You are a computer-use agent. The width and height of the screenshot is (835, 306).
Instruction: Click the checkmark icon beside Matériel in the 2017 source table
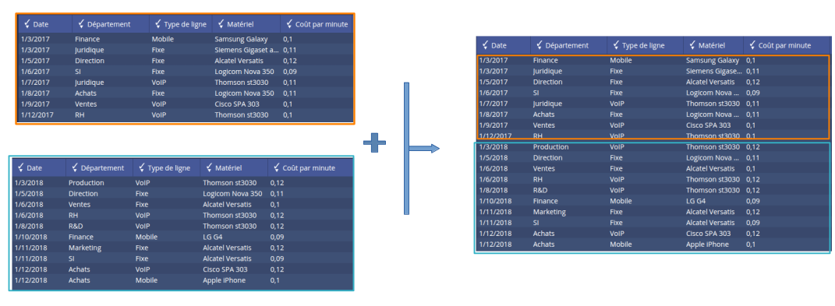(x=221, y=23)
